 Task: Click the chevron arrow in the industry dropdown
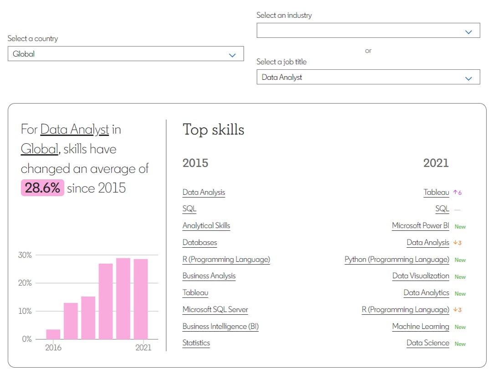coord(468,31)
